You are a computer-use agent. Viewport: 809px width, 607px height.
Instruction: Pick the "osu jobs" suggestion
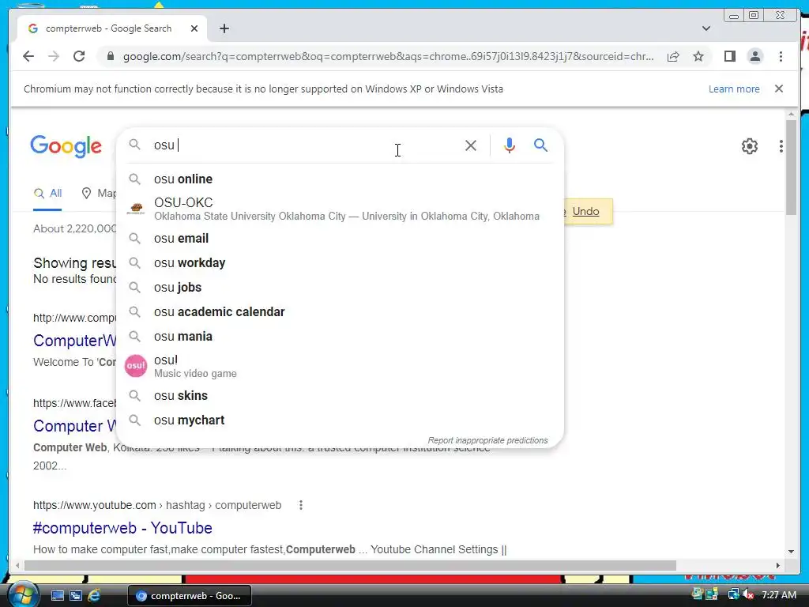[x=341, y=288]
